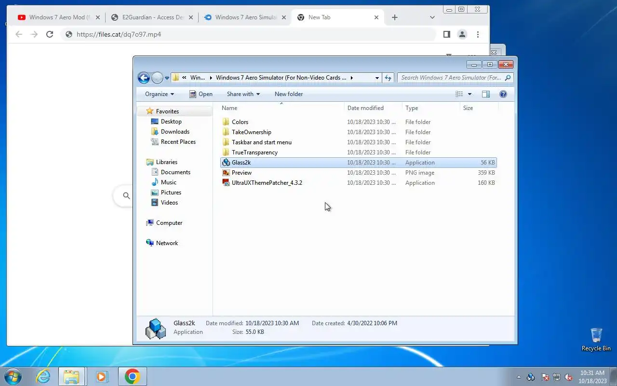Click the taskbar clock and date
The height and width of the screenshot is (386, 617).
pyautogui.click(x=592, y=377)
